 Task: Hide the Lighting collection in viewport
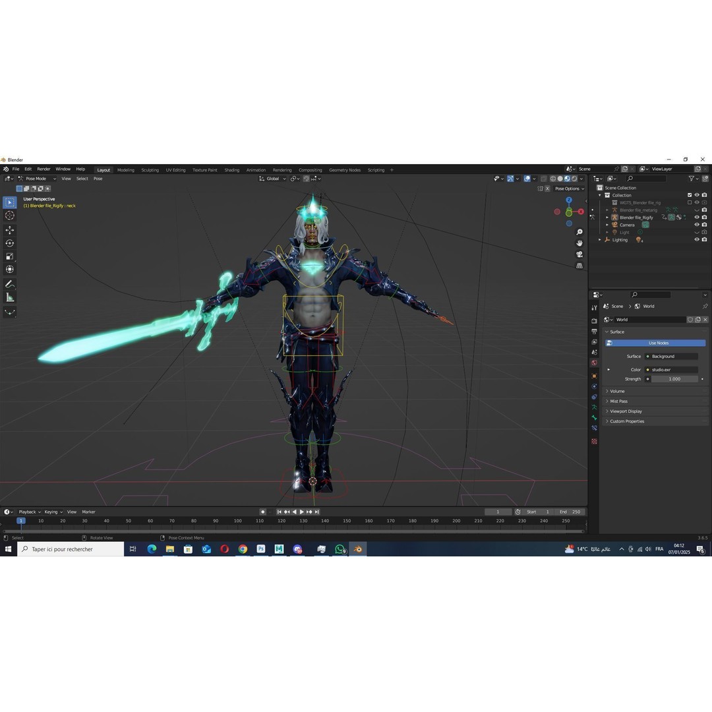coord(697,240)
